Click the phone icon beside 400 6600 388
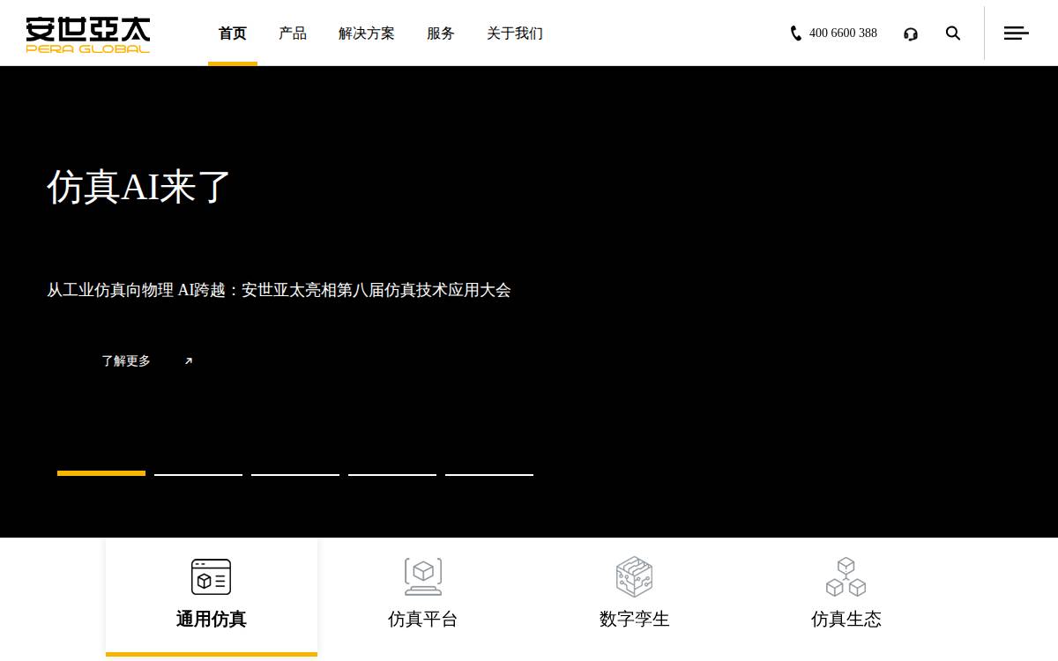 (796, 33)
